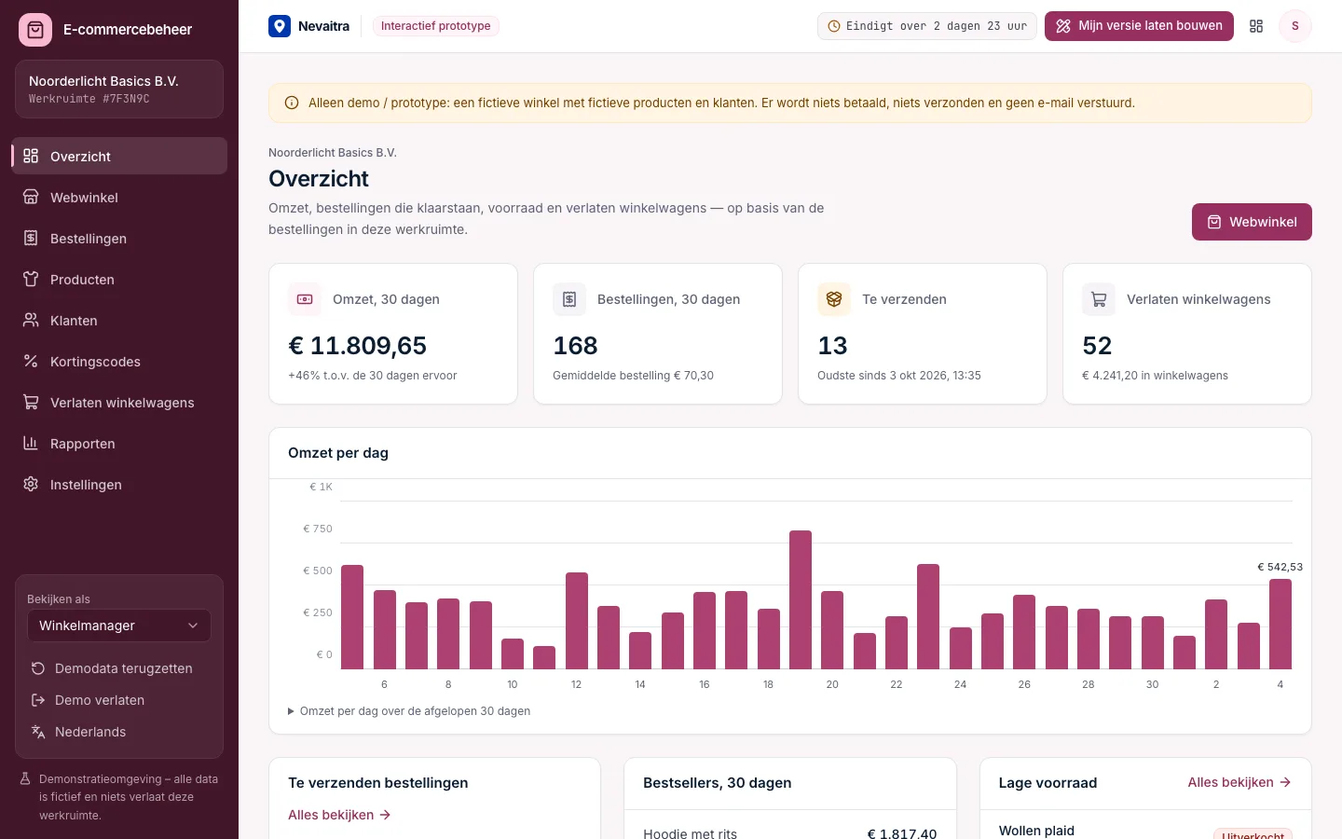Click the Klanten people icon

(x=31, y=320)
